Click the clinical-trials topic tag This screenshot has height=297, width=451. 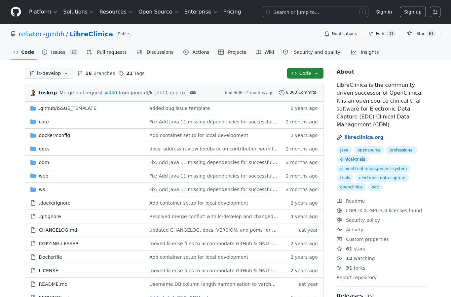(353, 159)
